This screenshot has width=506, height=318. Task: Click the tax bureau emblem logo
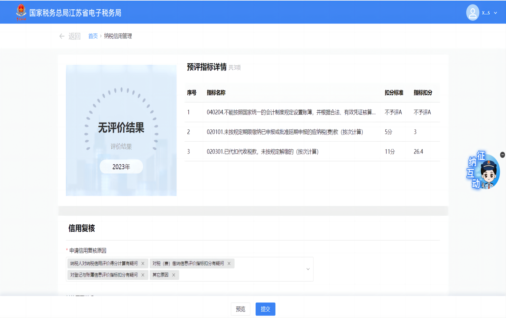click(21, 12)
